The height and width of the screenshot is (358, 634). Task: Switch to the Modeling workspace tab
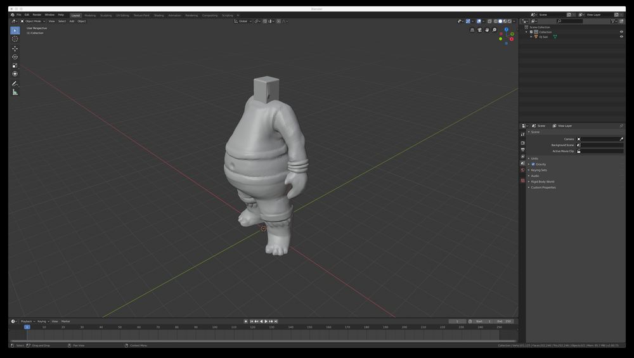90,15
